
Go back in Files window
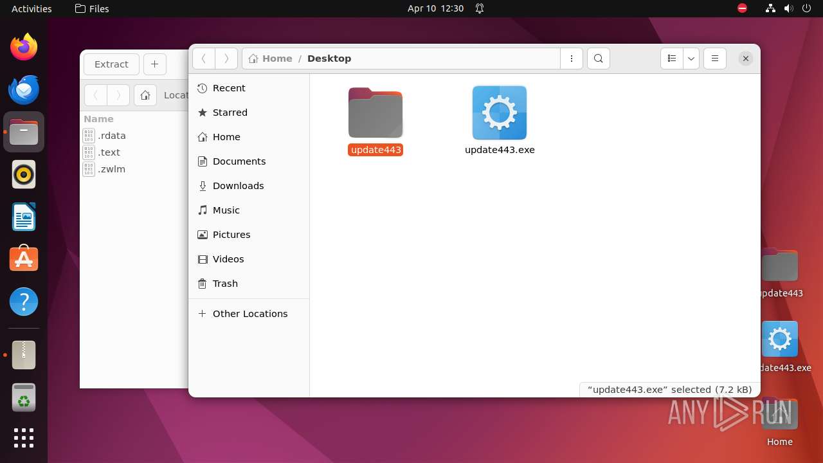click(204, 59)
